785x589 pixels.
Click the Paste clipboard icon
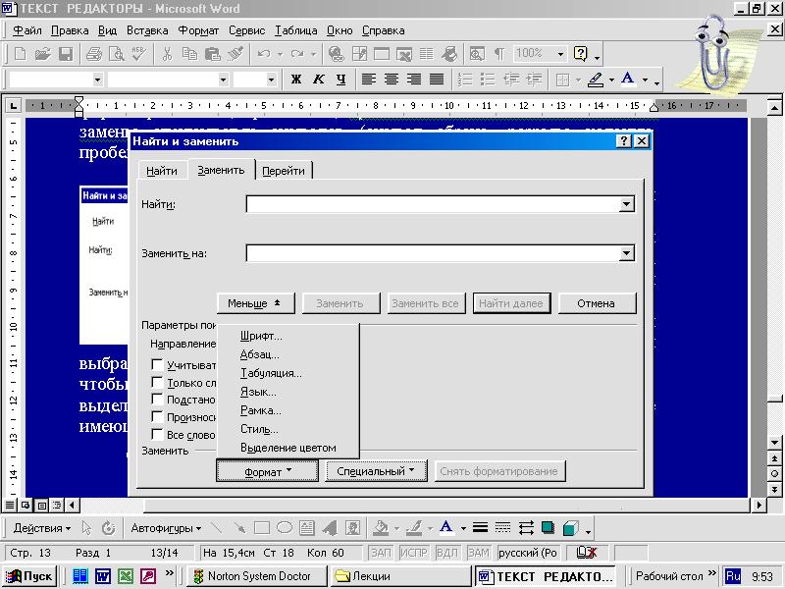pyautogui.click(x=213, y=54)
